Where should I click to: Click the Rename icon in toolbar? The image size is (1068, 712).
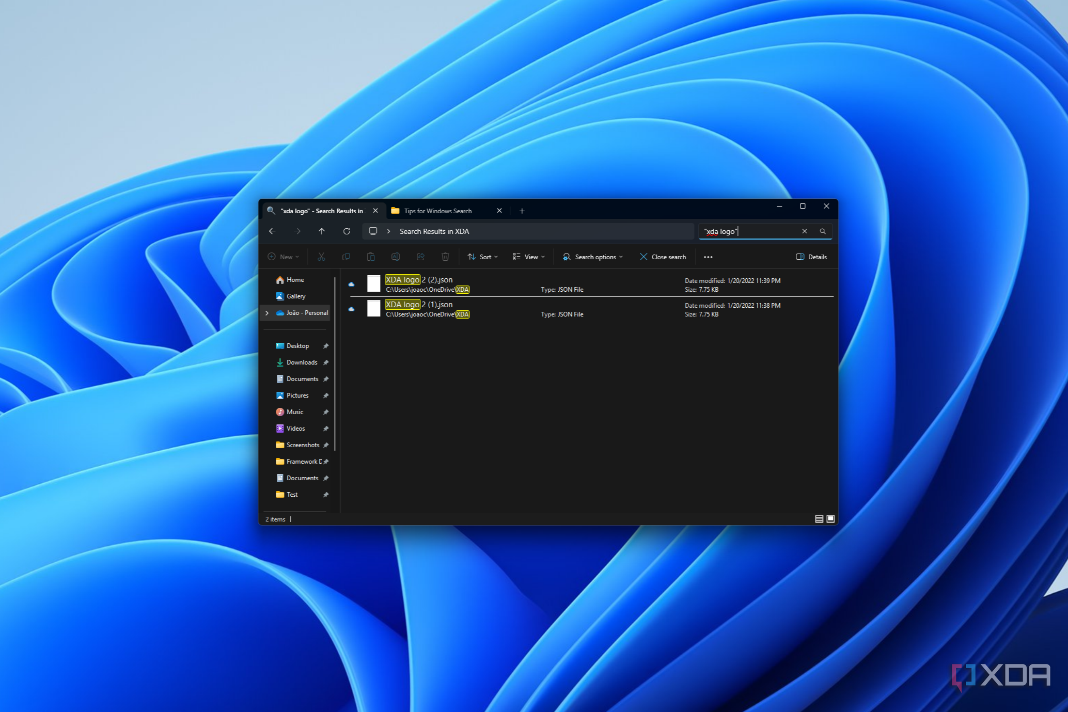pos(396,257)
